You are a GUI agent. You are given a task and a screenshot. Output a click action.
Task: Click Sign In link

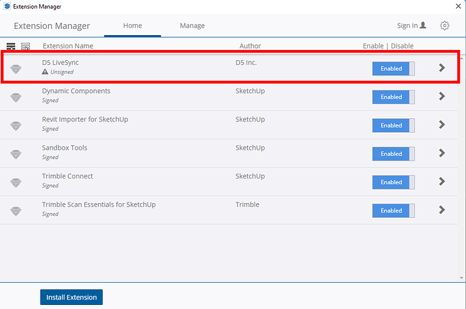pyautogui.click(x=411, y=26)
